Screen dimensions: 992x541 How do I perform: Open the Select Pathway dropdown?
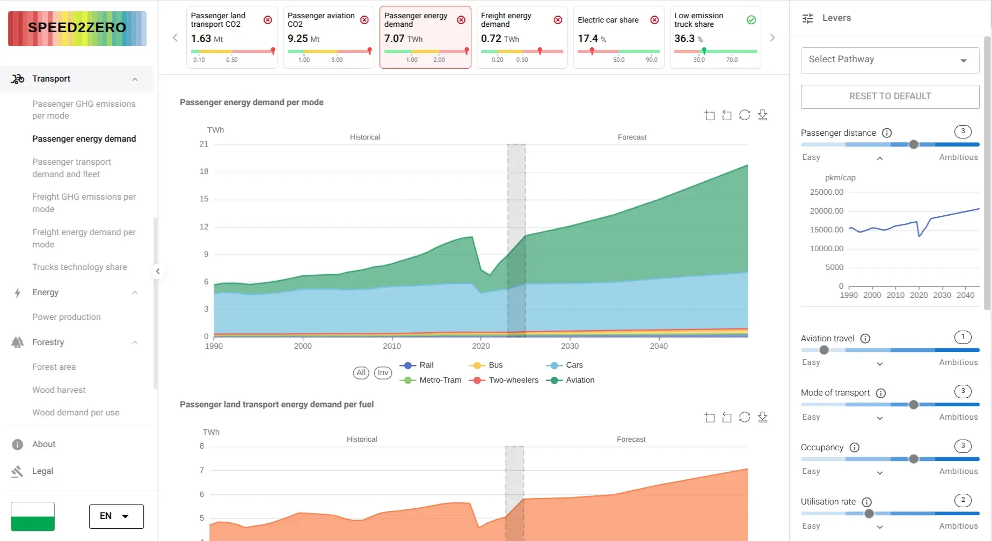[x=889, y=60]
